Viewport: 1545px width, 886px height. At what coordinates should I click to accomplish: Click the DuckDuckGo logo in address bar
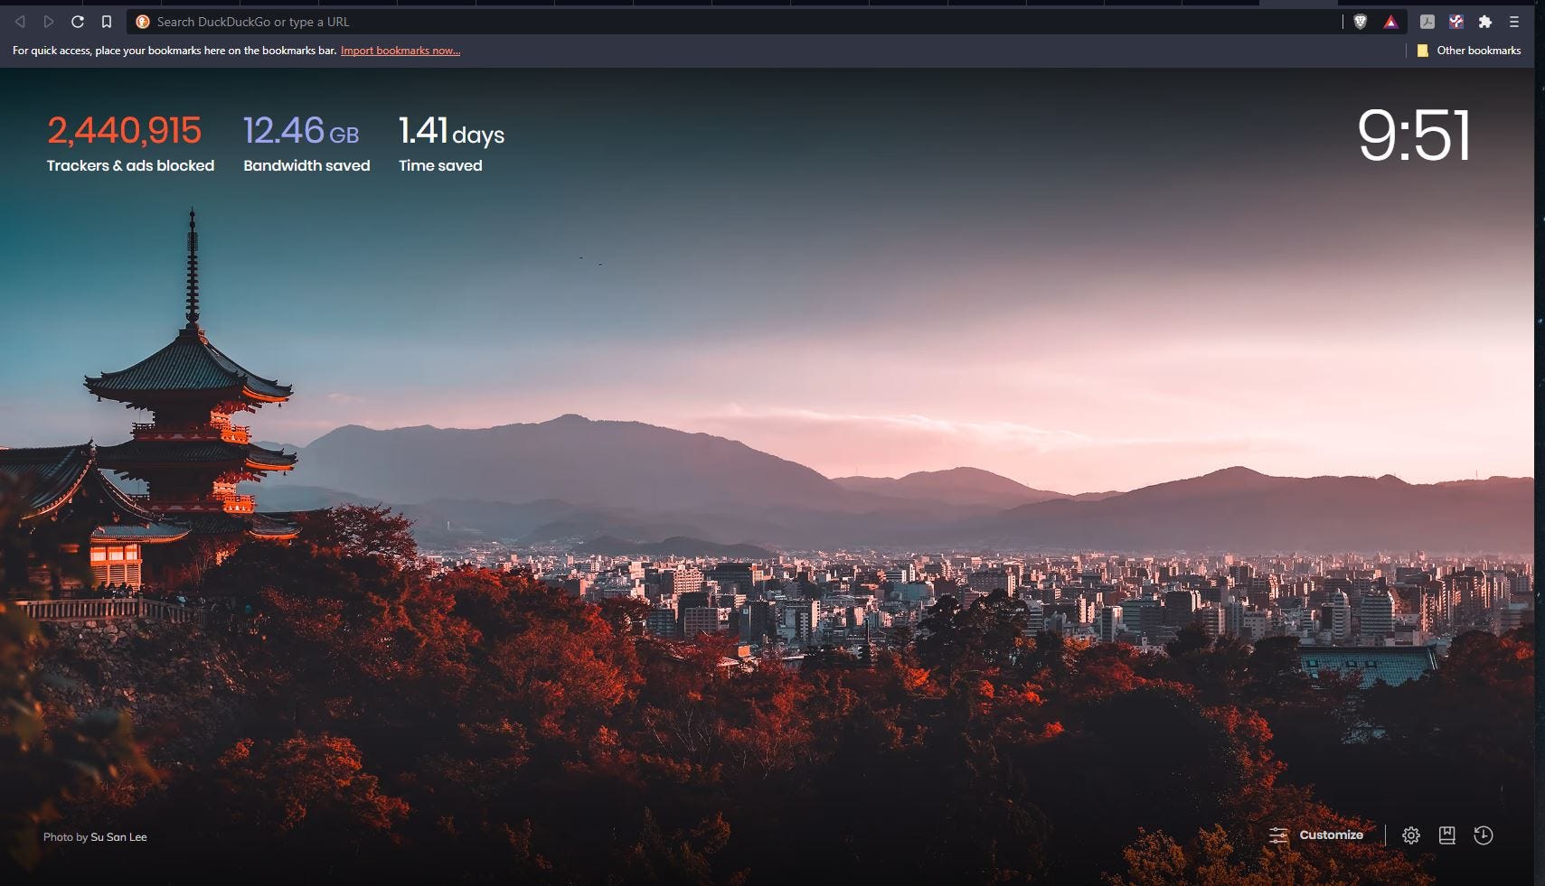point(143,22)
